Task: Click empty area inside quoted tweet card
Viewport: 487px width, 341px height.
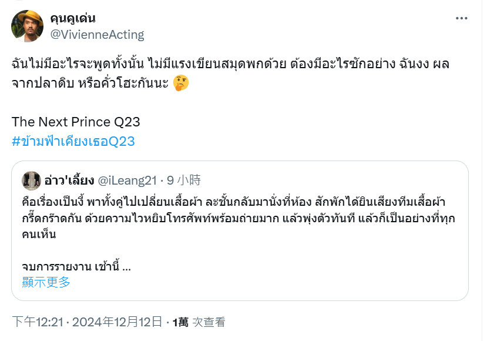Action: tap(280, 273)
